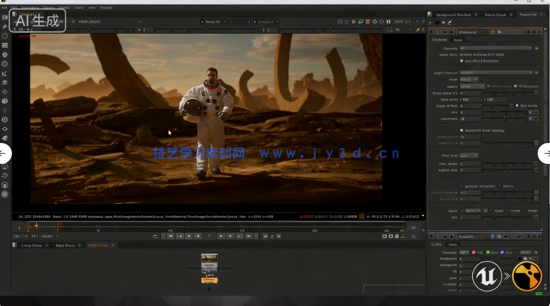Open the filter type dropdown
The width and height of the screenshot is (550, 306).
pos(469,155)
